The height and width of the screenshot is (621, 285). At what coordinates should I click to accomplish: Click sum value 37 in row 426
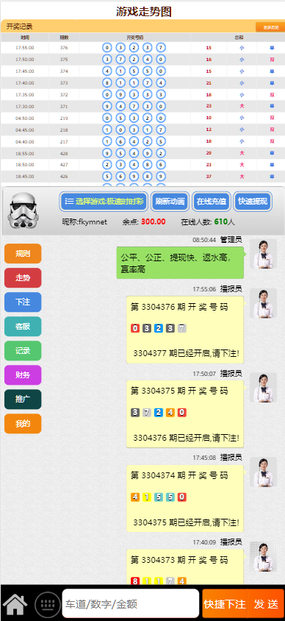209,177
